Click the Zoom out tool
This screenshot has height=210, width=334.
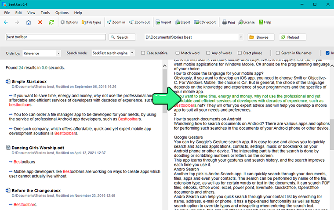pos(139,22)
